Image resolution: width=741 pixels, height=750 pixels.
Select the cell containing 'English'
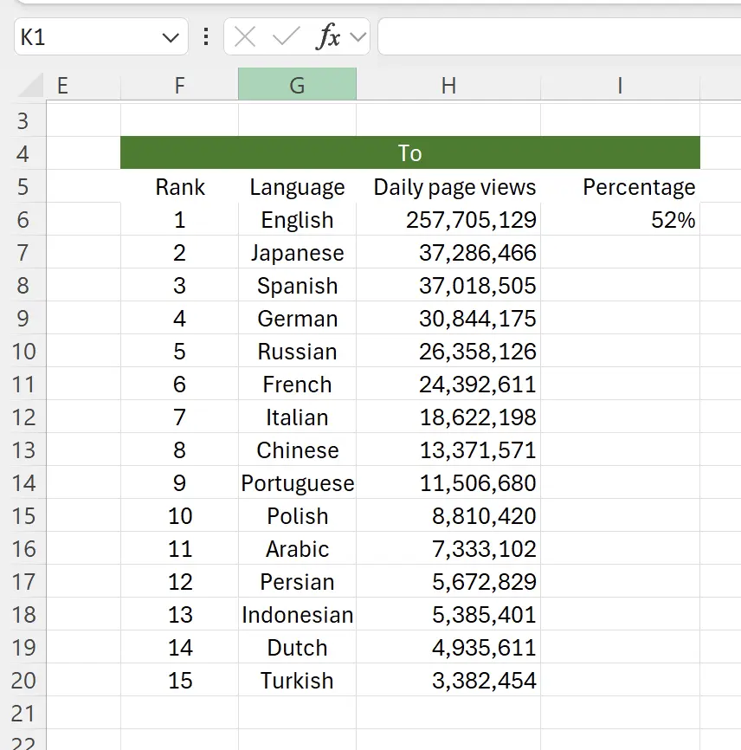[x=297, y=220]
